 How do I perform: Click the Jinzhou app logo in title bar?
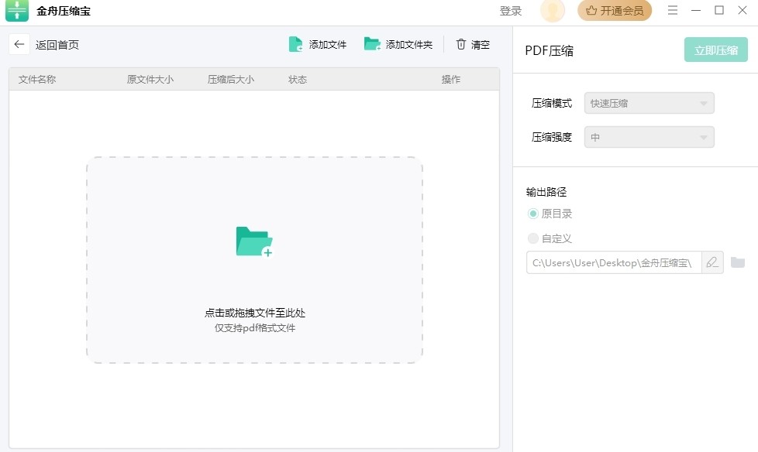pyautogui.click(x=16, y=11)
